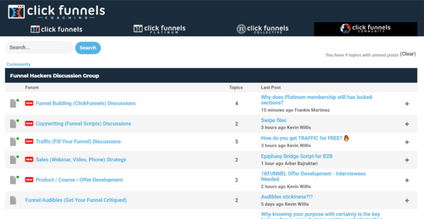Open the Swipe files post

click(273, 120)
